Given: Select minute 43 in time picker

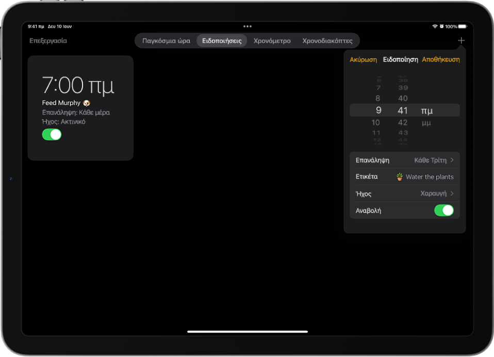Looking at the screenshot, I should click(403, 133).
